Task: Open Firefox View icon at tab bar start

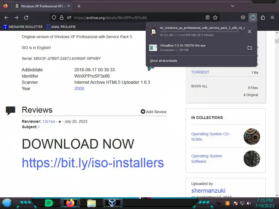Action: point(5,6)
